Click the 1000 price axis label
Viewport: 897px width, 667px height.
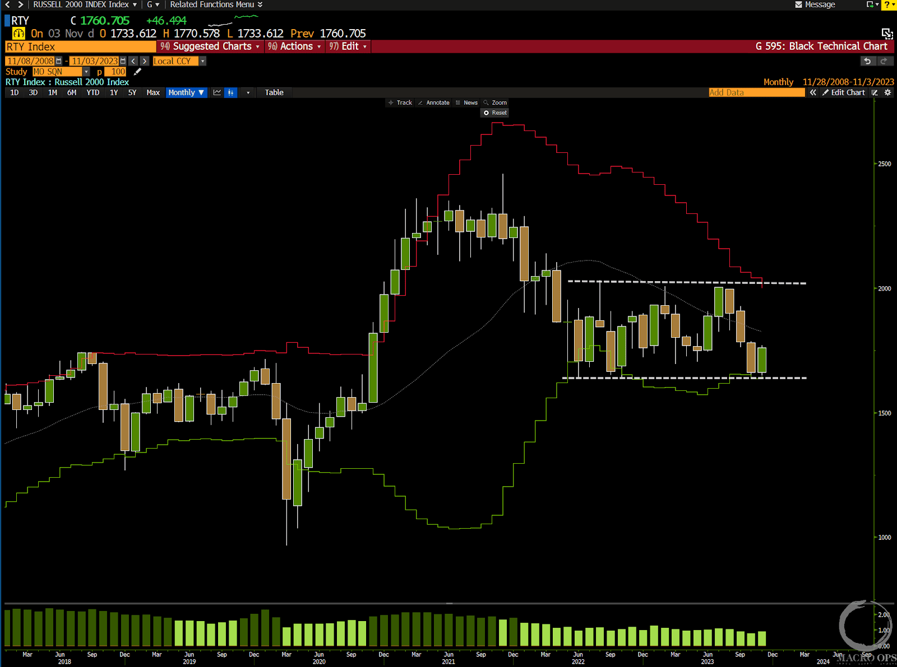pyautogui.click(x=885, y=538)
